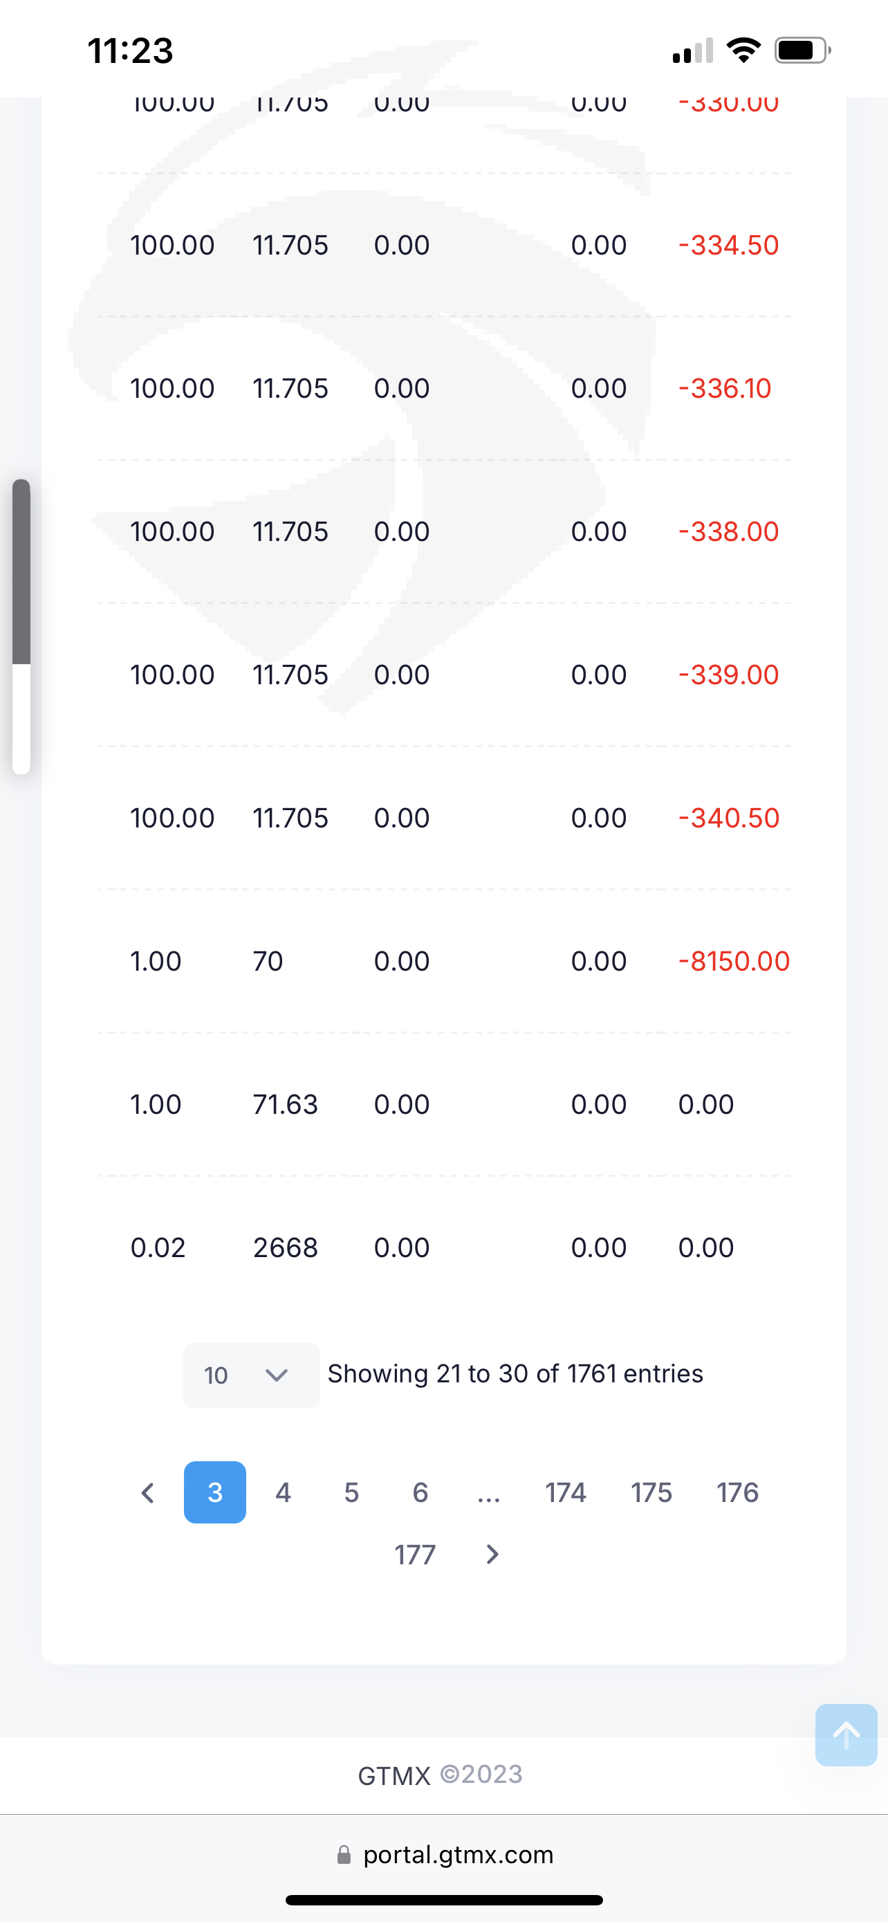This screenshot has height=1922, width=888.
Task: Open the rows-per-page dropdown showing 10
Action: tap(251, 1375)
